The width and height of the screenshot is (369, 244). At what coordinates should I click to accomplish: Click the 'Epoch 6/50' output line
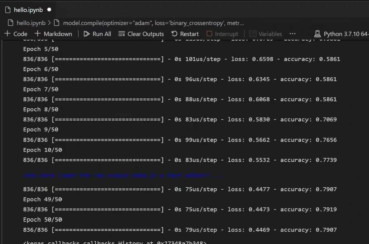[x=41, y=69]
